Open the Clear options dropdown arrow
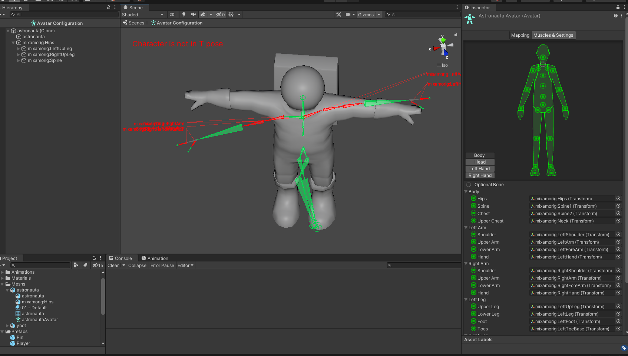The height and width of the screenshot is (356, 628). tap(124, 265)
